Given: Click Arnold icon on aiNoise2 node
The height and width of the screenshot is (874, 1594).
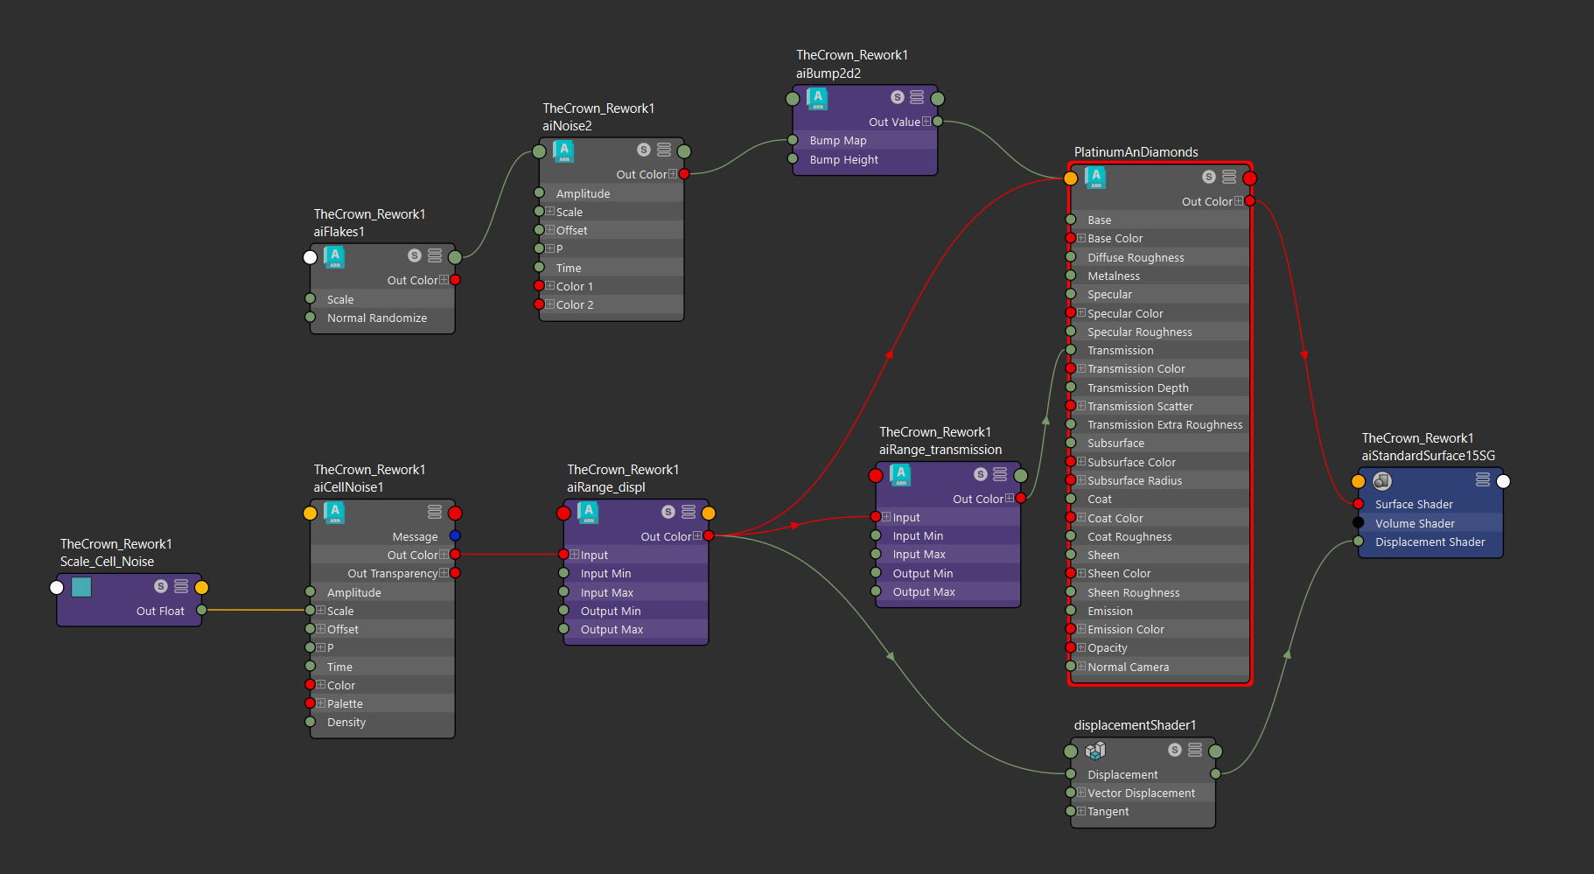Looking at the screenshot, I should tap(563, 151).
